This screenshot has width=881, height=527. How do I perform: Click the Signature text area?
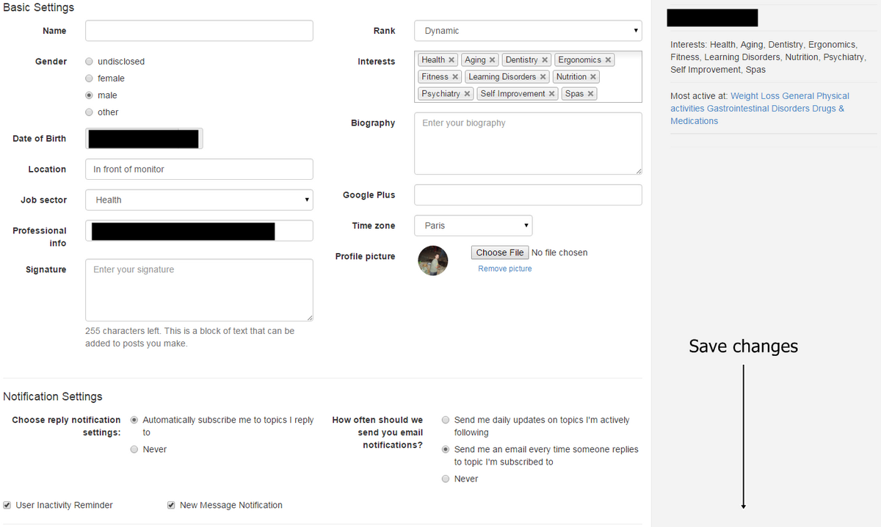tap(199, 290)
